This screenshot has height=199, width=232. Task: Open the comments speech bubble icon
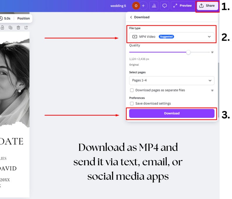(x=165, y=6)
